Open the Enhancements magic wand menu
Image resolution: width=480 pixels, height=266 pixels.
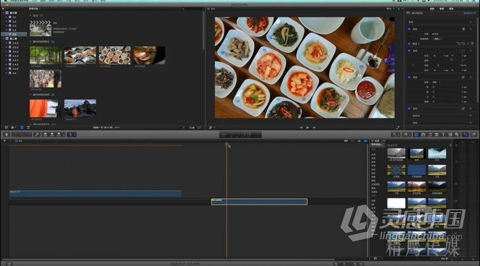click(x=395, y=134)
